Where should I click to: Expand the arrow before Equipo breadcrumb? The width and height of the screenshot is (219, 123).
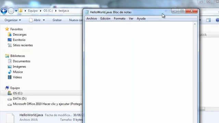point(25,11)
